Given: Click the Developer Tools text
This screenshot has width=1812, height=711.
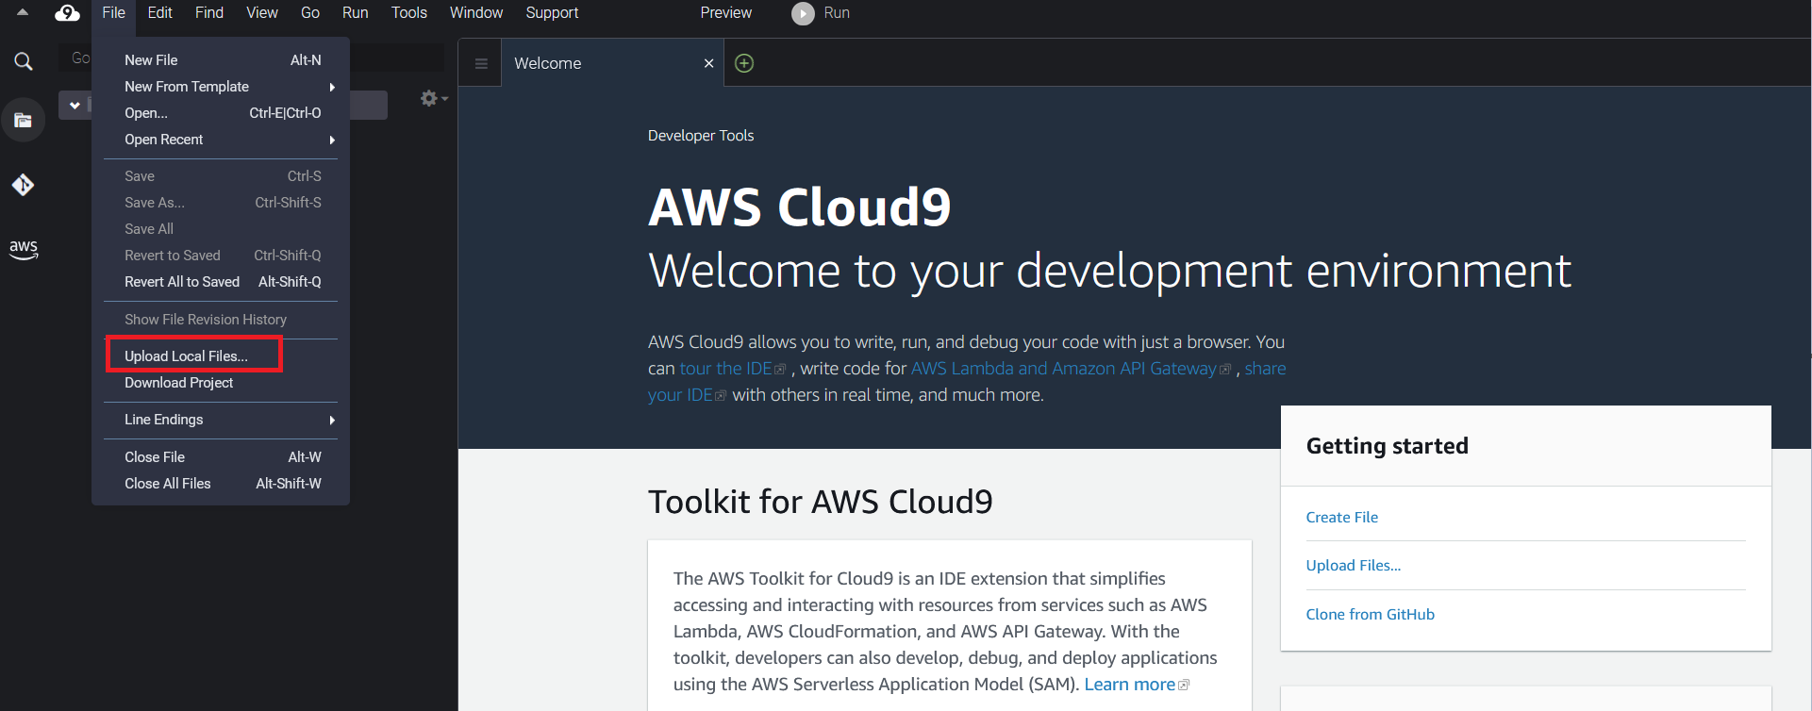Looking at the screenshot, I should pos(701,135).
